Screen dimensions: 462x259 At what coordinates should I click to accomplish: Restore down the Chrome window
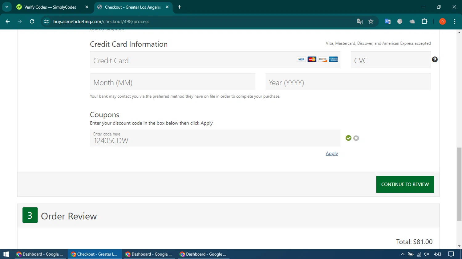coord(439,7)
